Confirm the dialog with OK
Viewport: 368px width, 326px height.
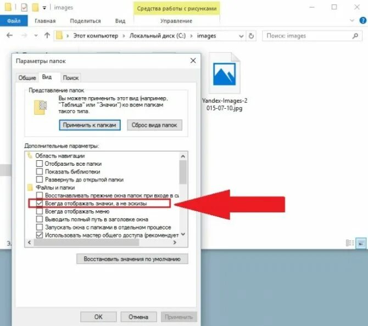[98, 317]
